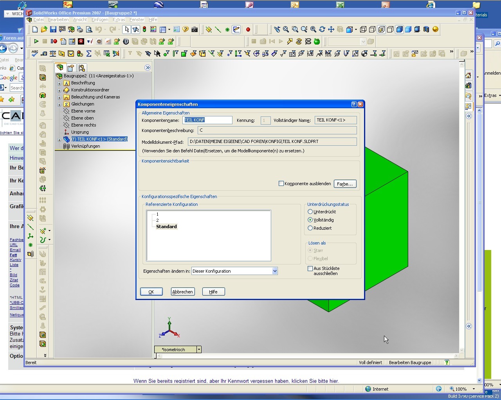Choose the Select arrow cursor tool
The width and height of the screenshot is (501, 400).
[126, 29]
